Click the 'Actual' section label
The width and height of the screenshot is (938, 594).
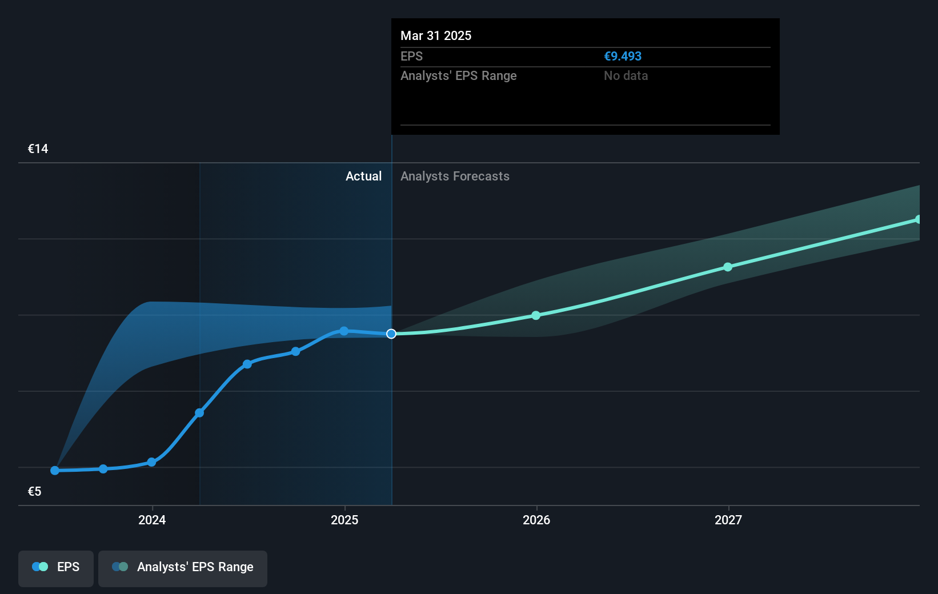(x=363, y=176)
